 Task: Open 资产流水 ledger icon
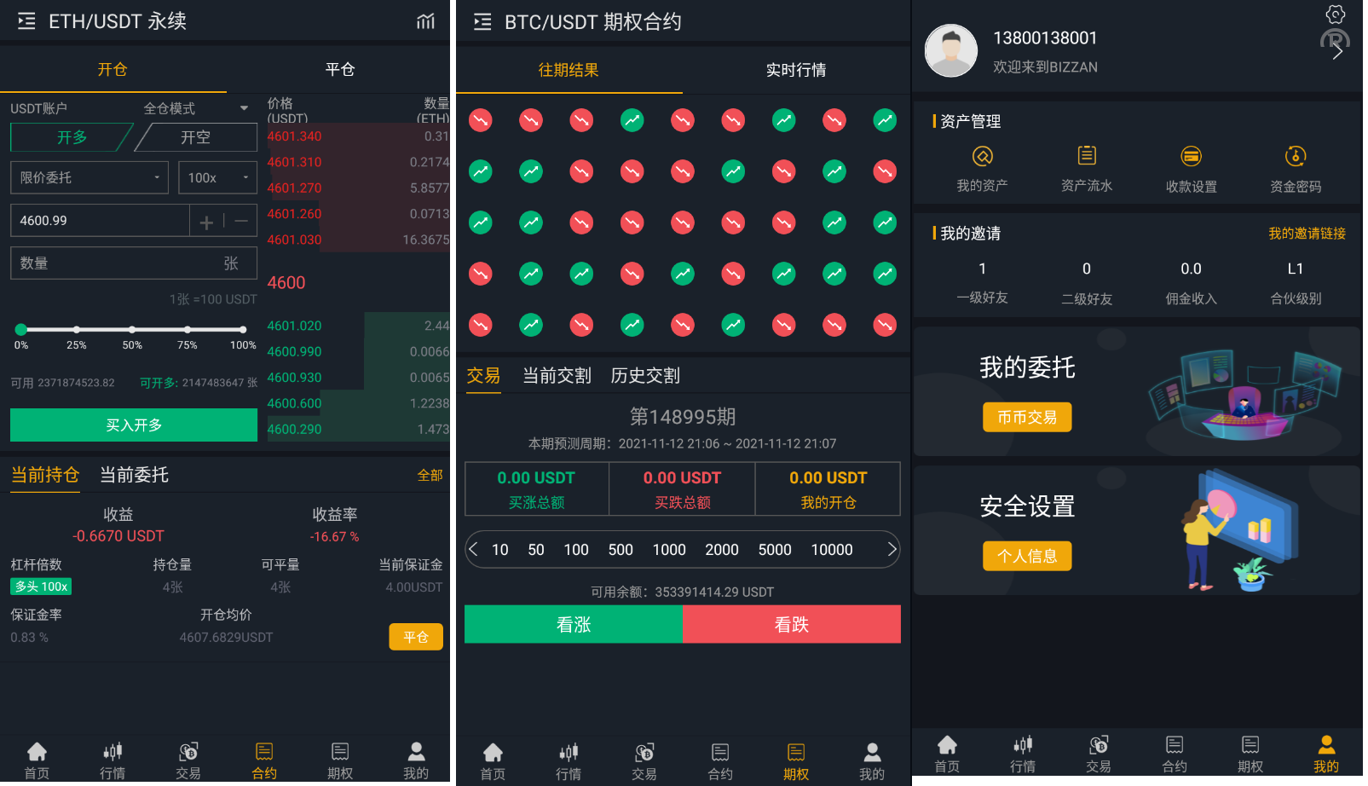[1086, 156]
